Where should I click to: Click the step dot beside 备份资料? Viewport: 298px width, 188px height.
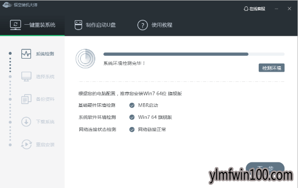pyautogui.click(x=10, y=99)
